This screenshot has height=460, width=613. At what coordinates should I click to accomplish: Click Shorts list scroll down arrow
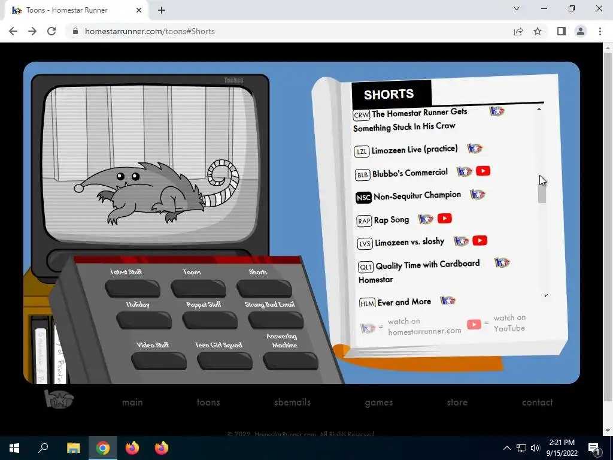(546, 296)
